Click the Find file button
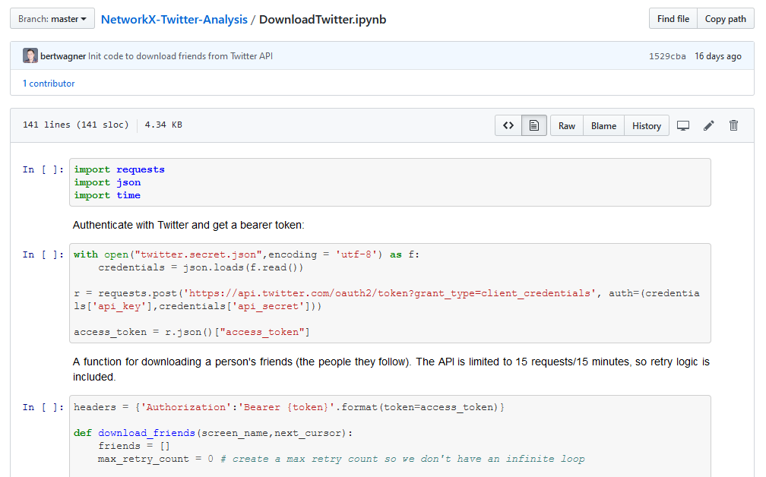Image resolution: width=766 pixels, height=477 pixels. (x=673, y=18)
